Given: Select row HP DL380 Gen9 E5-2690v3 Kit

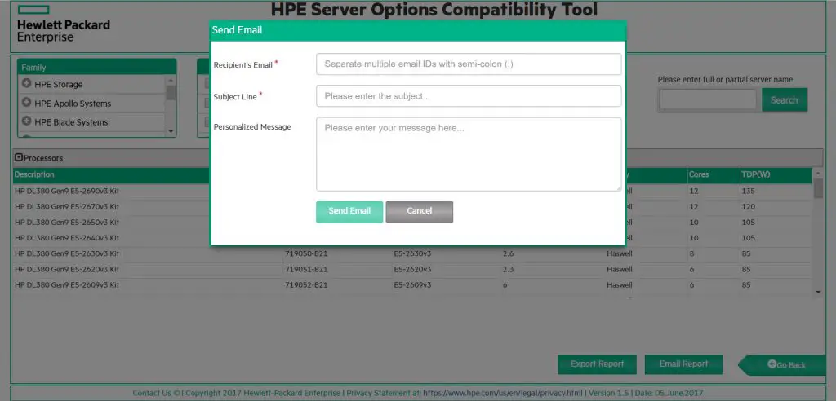Looking at the screenshot, I should (x=67, y=191).
